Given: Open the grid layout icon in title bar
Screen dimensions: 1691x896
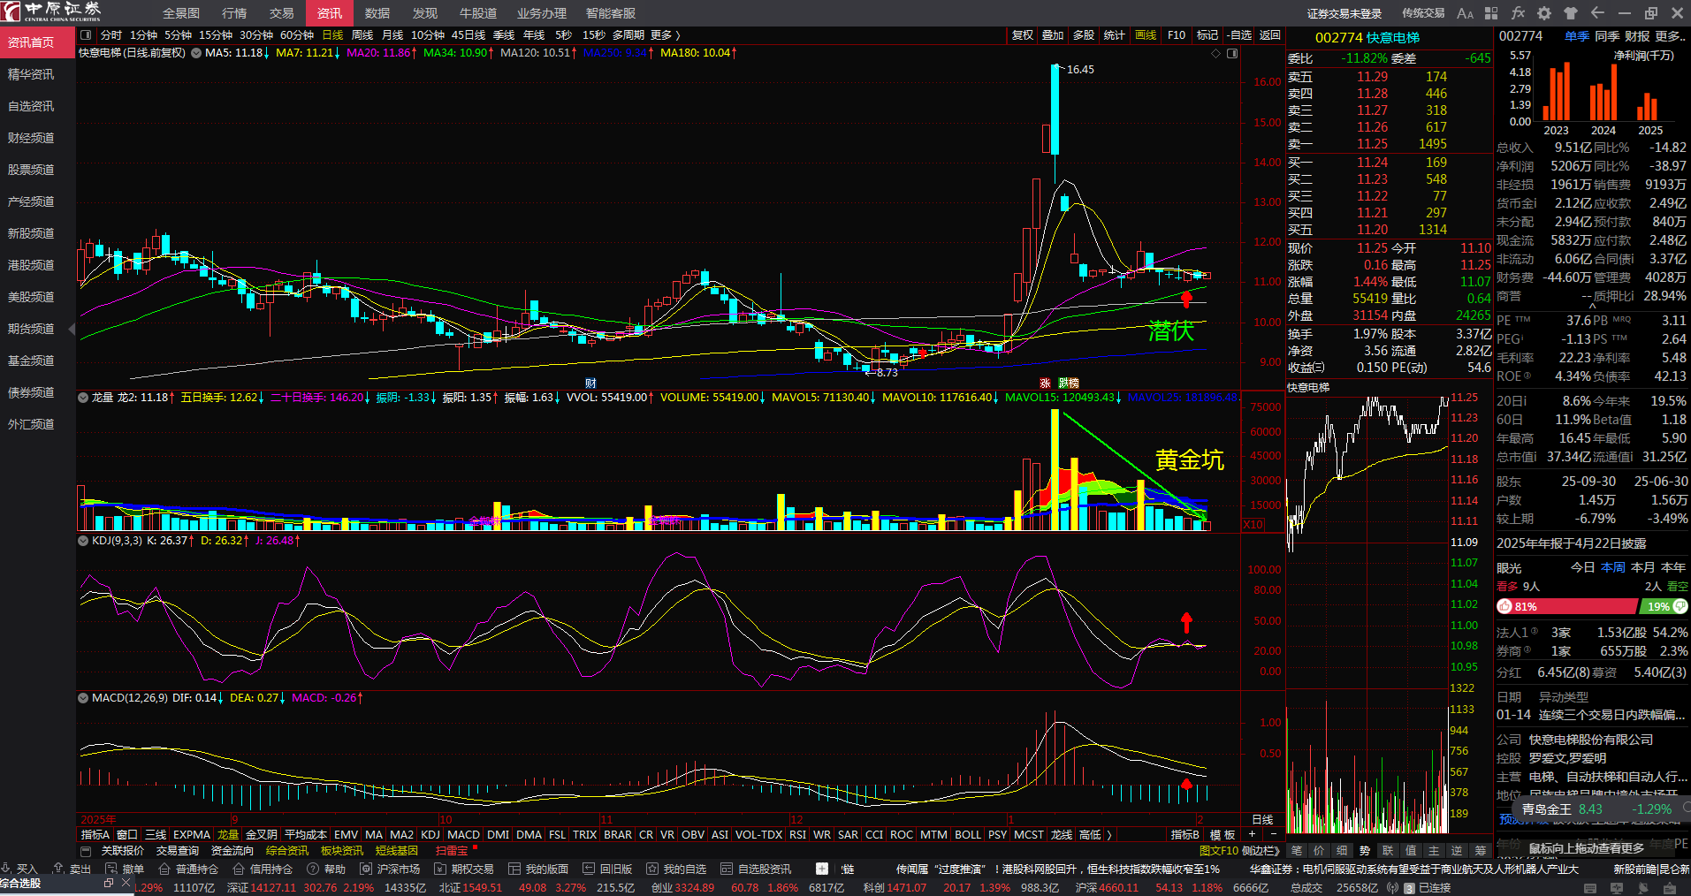Looking at the screenshot, I should [x=1491, y=13].
